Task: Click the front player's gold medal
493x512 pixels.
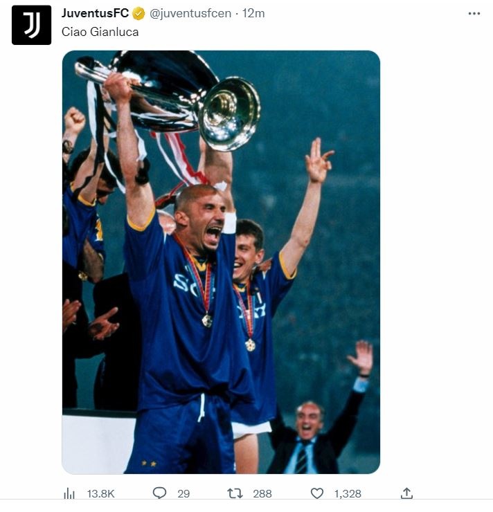Action: [x=206, y=320]
